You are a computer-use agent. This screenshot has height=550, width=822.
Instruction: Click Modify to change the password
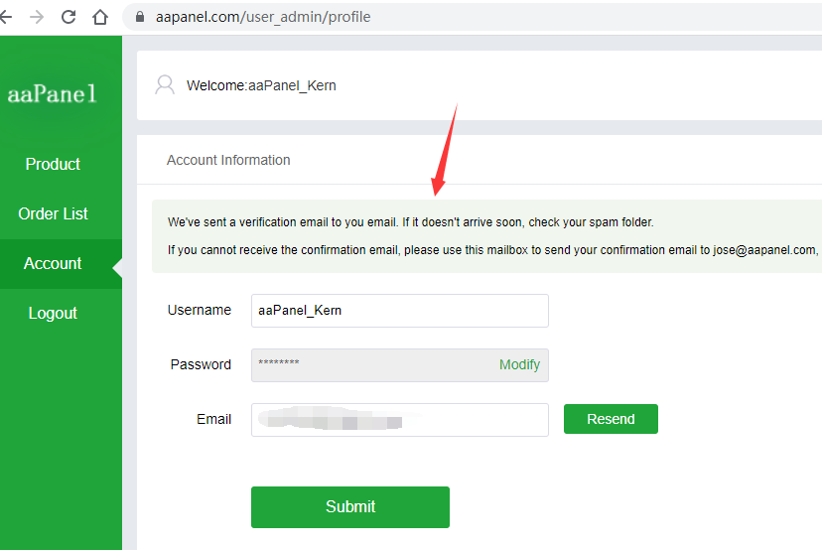[x=519, y=364]
